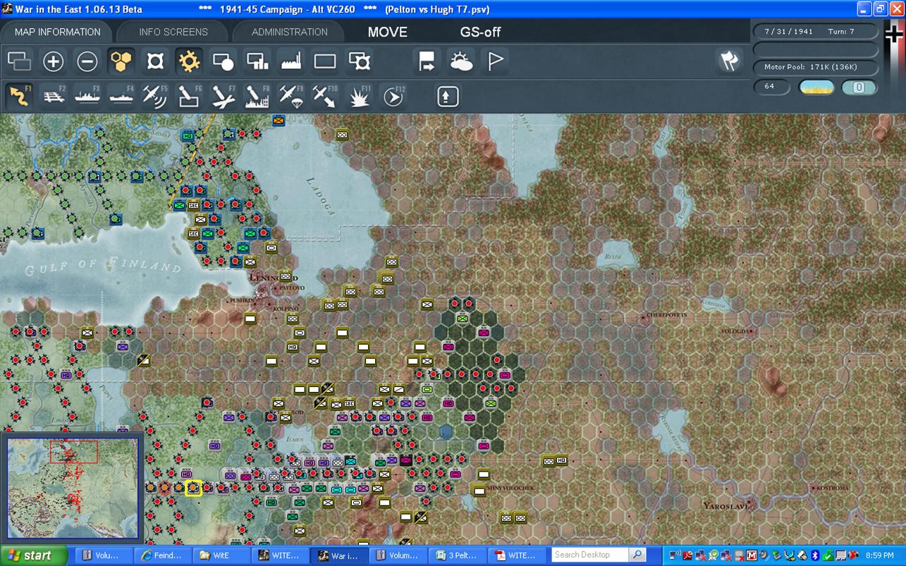The width and height of the screenshot is (906, 566).
Task: Click the F12 end turn icon
Action: tap(393, 96)
